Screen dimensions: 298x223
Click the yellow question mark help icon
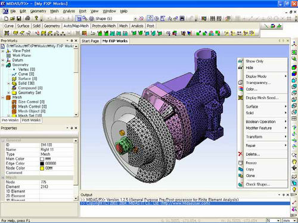tap(36, 18)
